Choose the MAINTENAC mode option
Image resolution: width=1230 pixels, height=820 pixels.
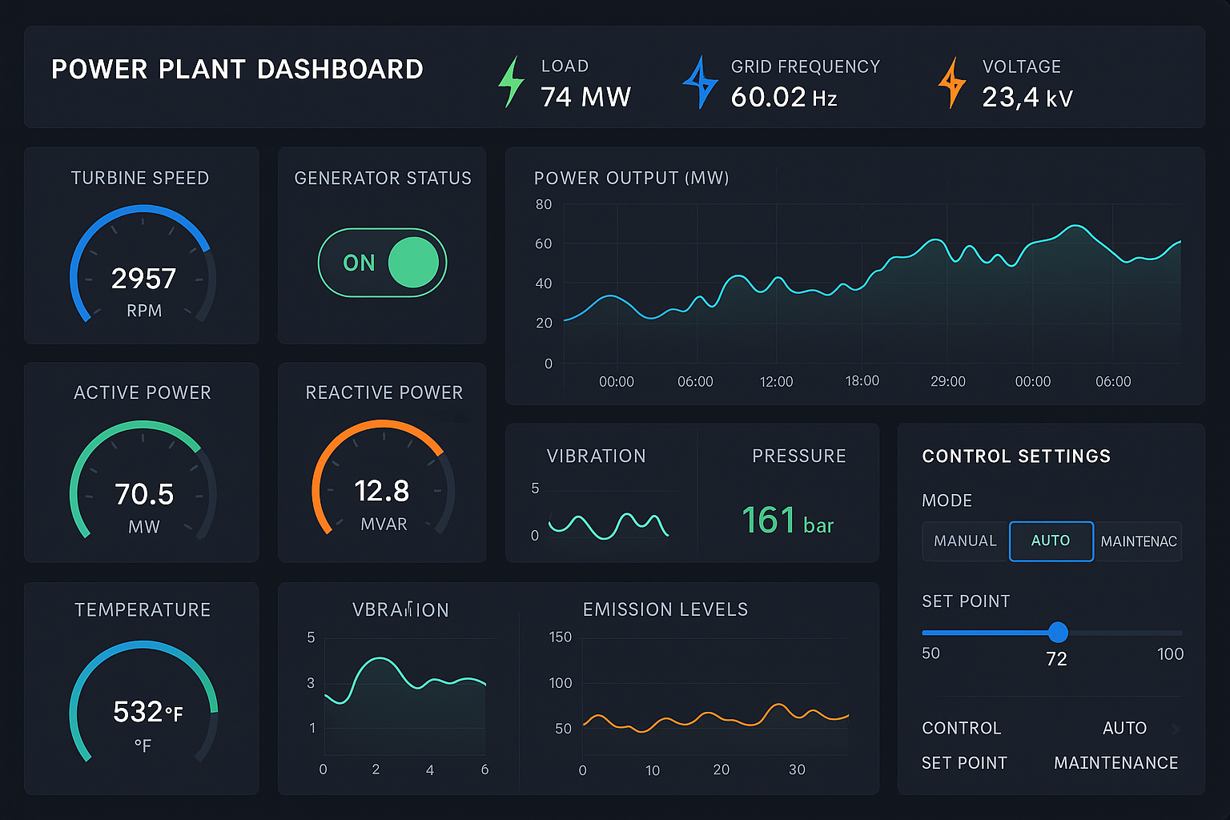tap(1138, 541)
